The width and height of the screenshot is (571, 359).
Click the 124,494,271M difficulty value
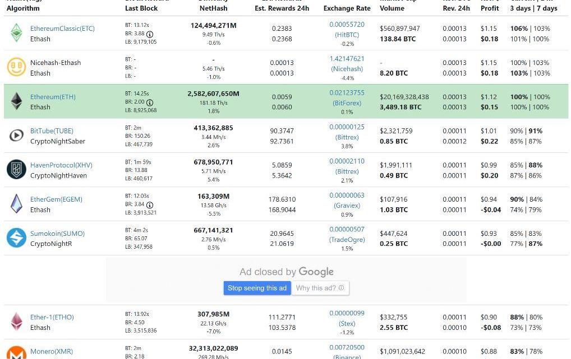213,25
